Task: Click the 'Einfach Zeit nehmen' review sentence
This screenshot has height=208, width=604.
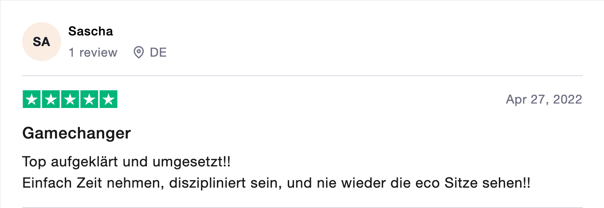Action: pyautogui.click(x=276, y=182)
